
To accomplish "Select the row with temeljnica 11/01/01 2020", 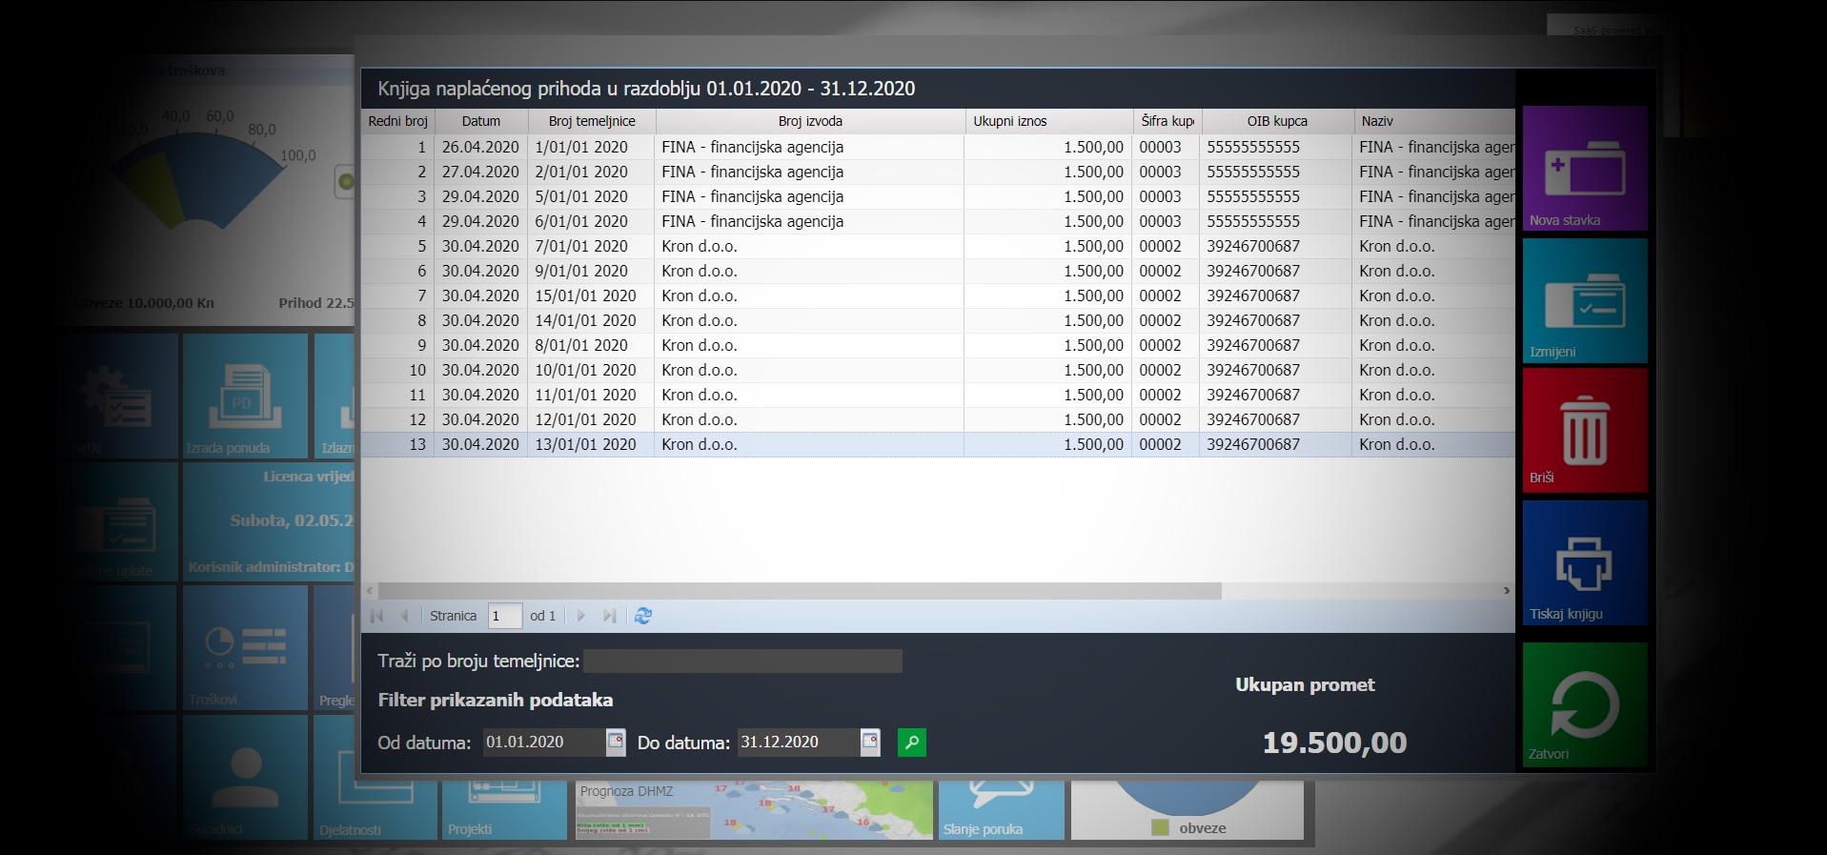I will tap(938, 395).
